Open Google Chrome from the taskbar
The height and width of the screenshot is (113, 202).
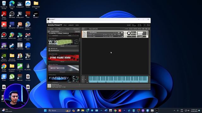[115, 110]
